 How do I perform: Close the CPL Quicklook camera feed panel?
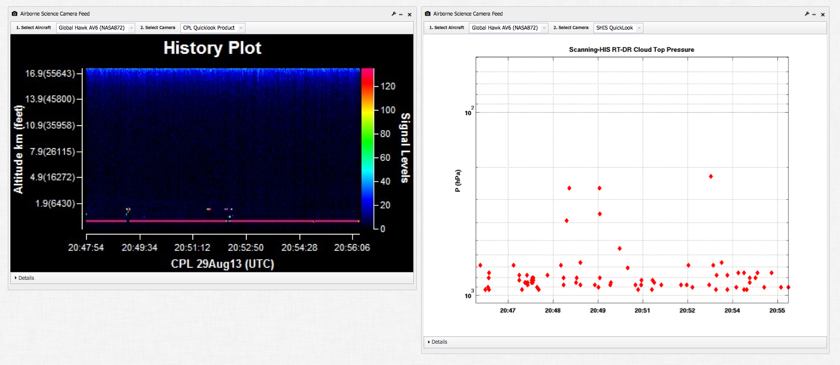click(410, 15)
